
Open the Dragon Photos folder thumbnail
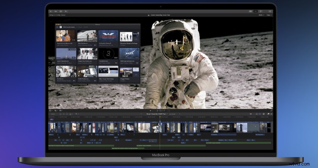129,71
